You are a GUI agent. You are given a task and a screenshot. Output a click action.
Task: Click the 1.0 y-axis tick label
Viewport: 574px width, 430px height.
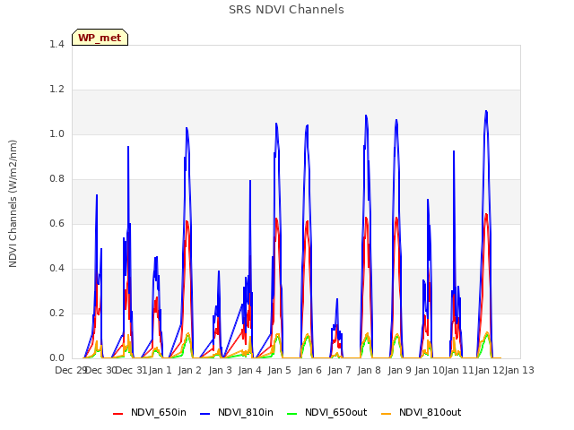pyautogui.click(x=57, y=133)
